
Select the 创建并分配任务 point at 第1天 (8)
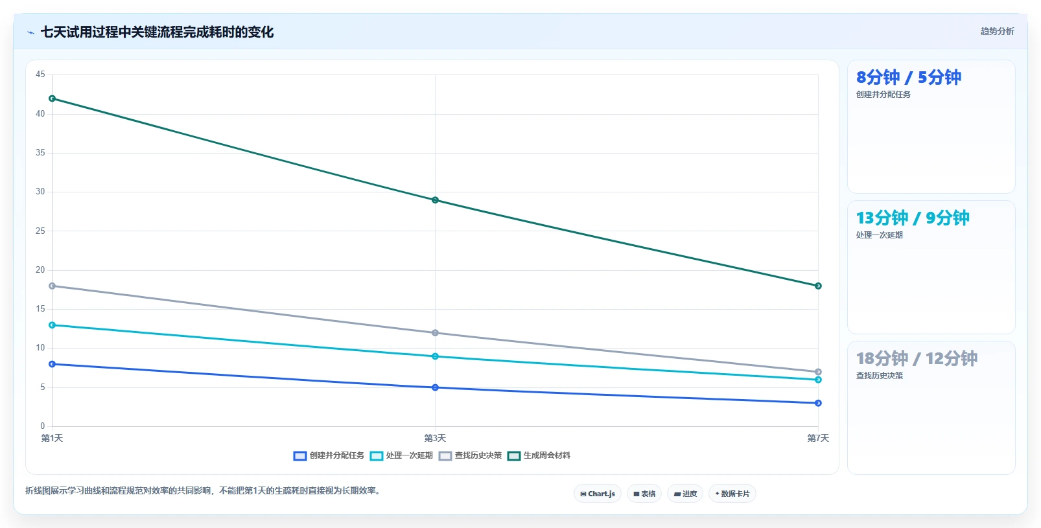click(52, 364)
